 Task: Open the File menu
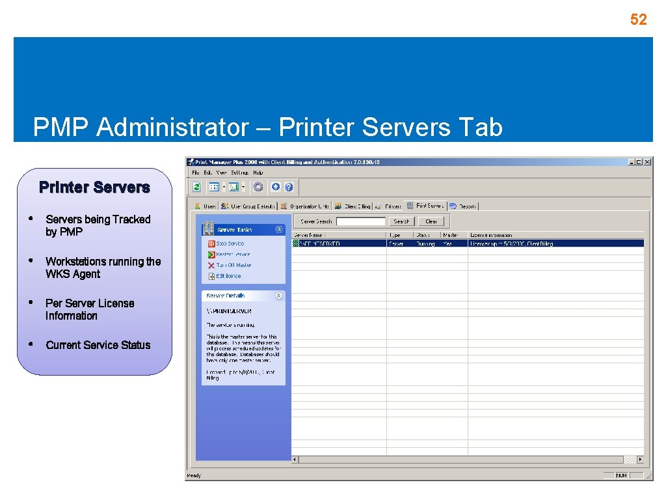point(195,173)
